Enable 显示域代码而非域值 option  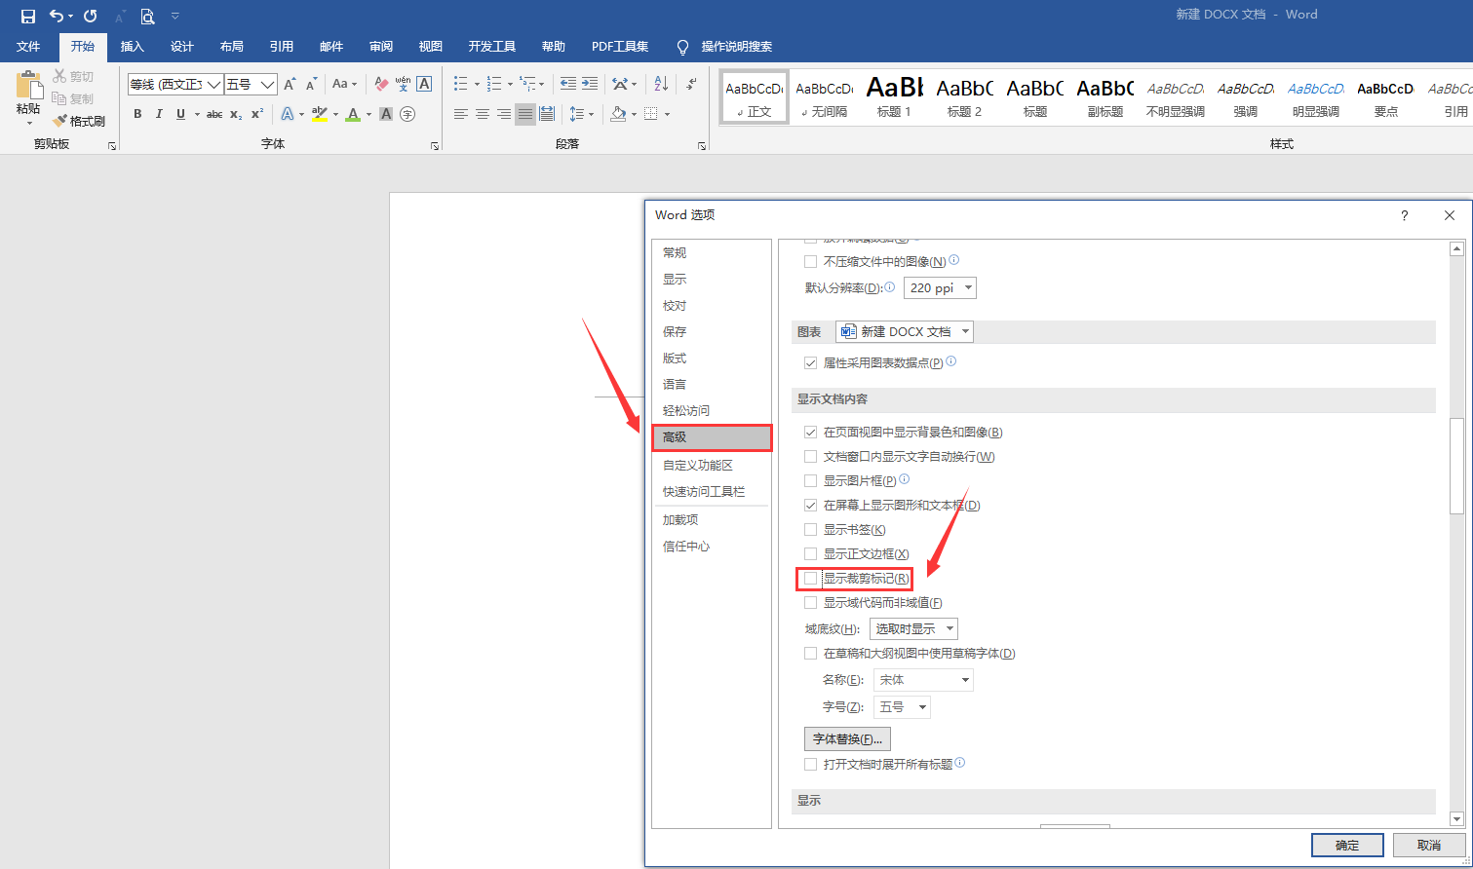tap(810, 603)
